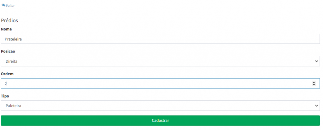The height and width of the screenshot is (130, 323).
Task: Click the Nome text input field
Action: pyautogui.click(x=160, y=39)
